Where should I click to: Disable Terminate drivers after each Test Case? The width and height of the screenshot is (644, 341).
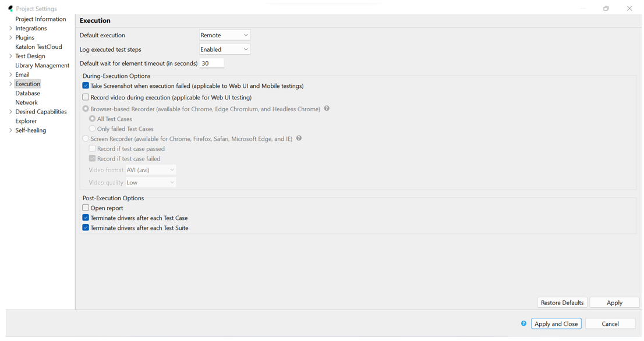click(86, 218)
